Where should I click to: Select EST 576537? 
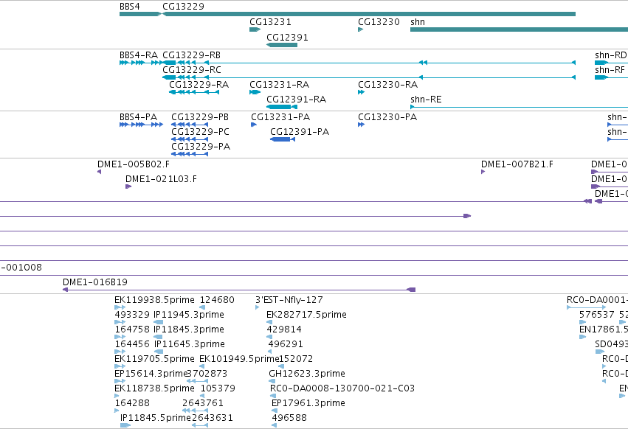[583, 322]
